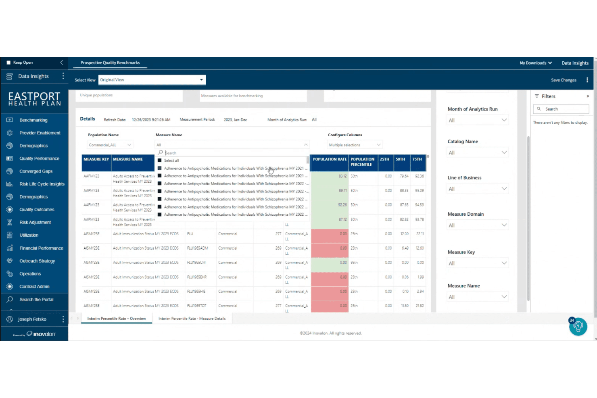Select the Outreach Strategy handshake icon
The width and height of the screenshot is (597, 398).
[10, 261]
